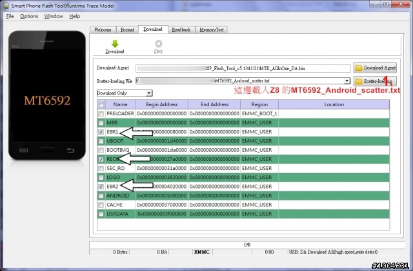Click the USRDATA row name
The width and height of the screenshot is (413, 271).
click(117, 214)
